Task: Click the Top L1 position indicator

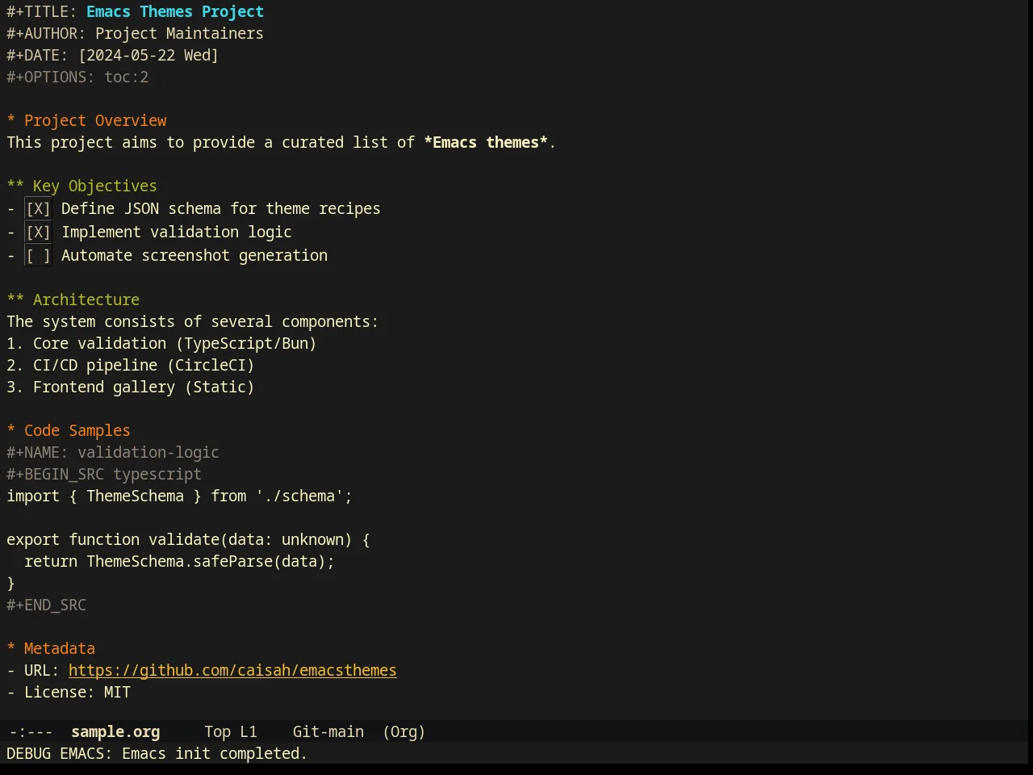Action: point(231,731)
